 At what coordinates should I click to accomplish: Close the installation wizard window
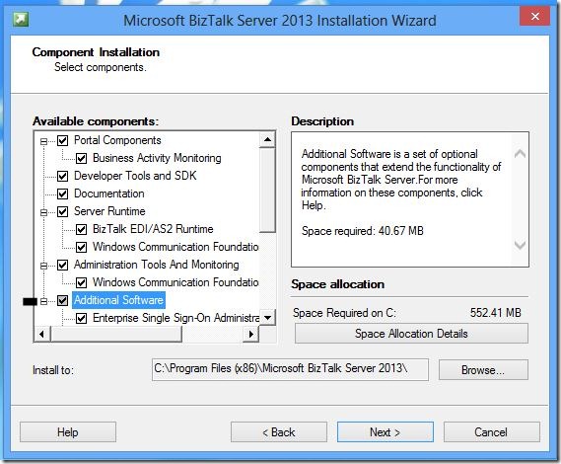click(x=535, y=16)
